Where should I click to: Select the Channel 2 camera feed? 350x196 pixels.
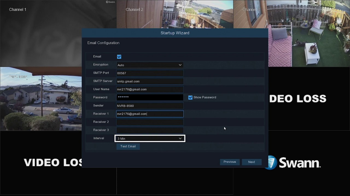(x=175, y=14)
